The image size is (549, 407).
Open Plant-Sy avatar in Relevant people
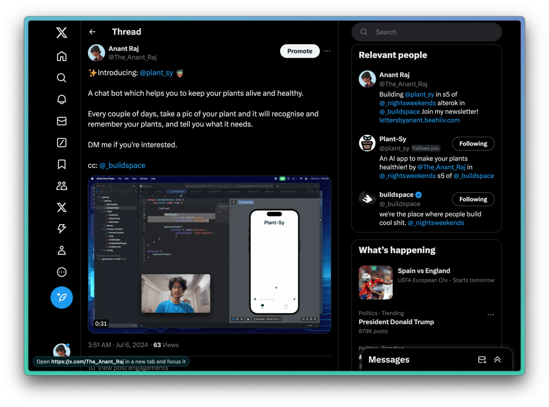click(x=367, y=143)
